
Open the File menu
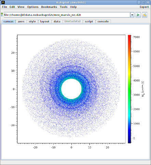[4, 7]
